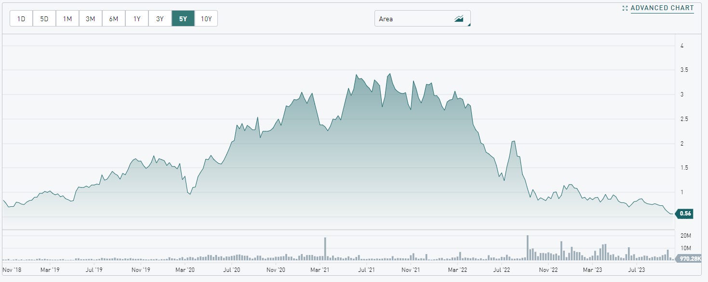The width and height of the screenshot is (708, 282).
Task: Open the Area chart type dropdown
Action: tap(423, 19)
